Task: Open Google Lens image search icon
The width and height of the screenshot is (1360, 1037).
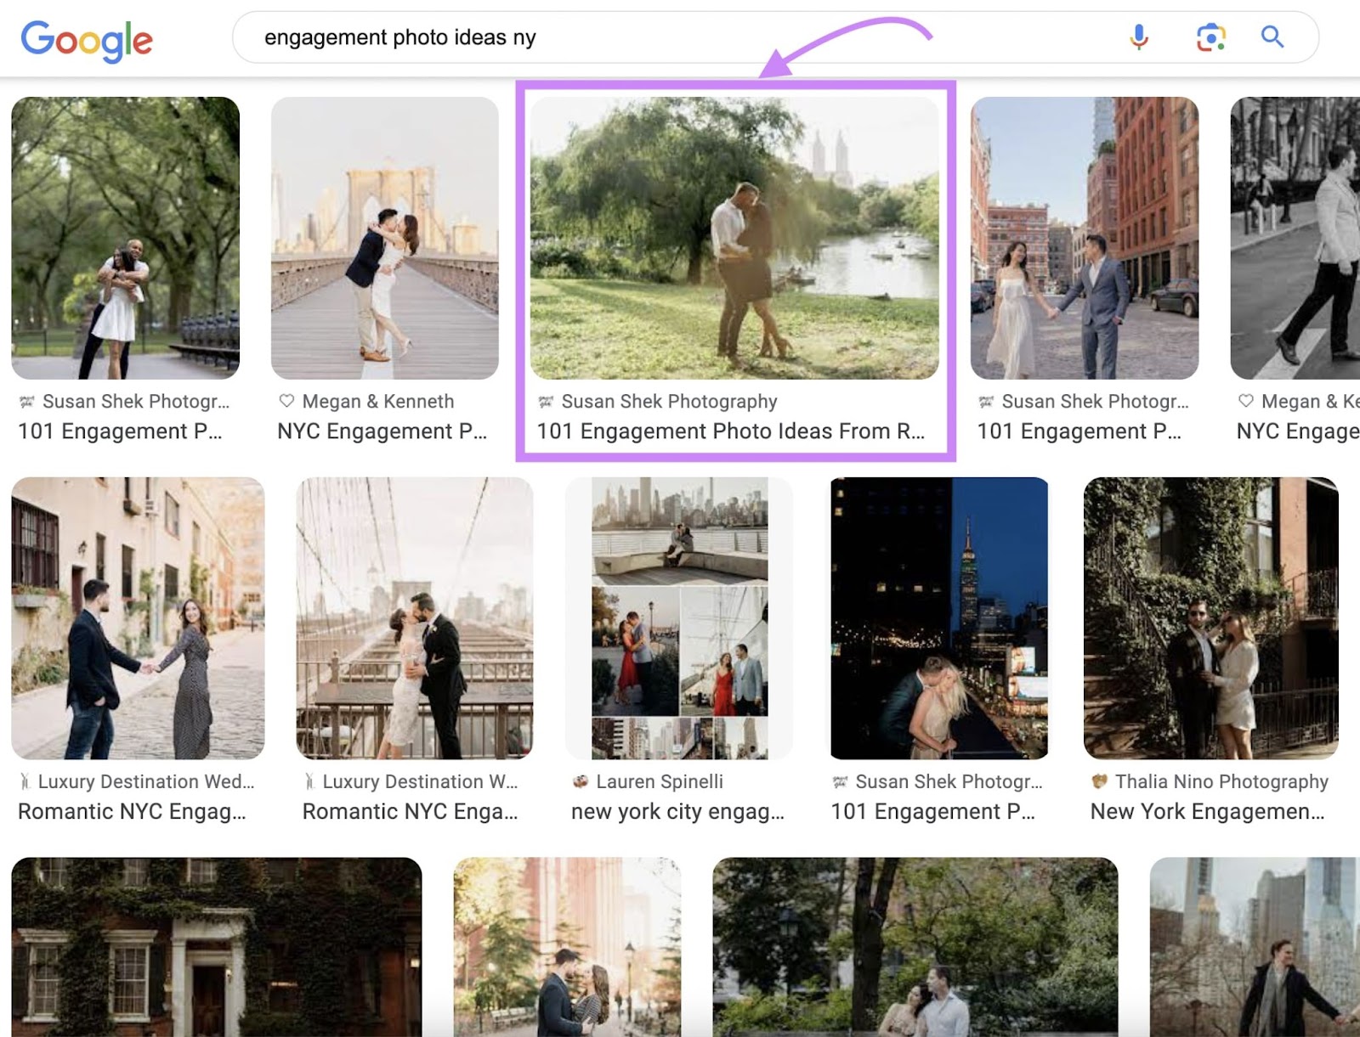Action: coord(1210,37)
